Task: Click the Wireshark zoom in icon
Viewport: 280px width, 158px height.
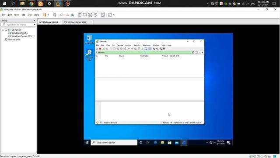Action: tap(154, 49)
